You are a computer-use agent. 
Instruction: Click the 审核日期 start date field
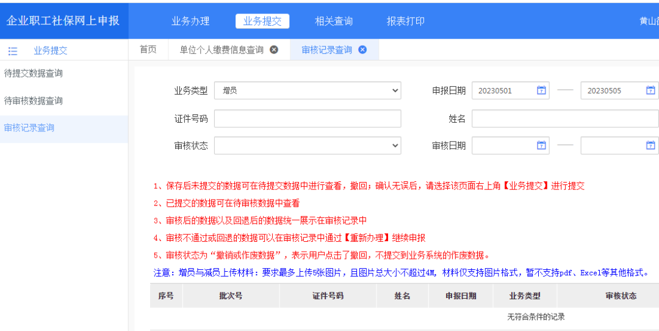click(x=511, y=145)
